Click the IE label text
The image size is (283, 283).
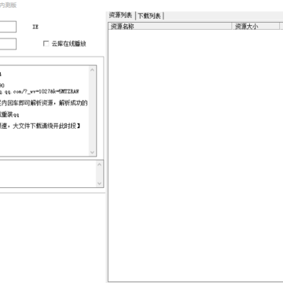35,27
